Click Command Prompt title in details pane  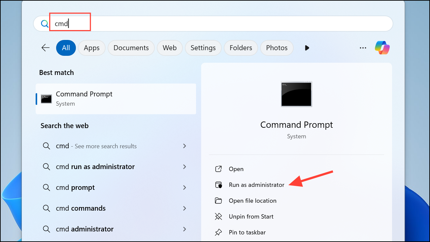pos(296,125)
